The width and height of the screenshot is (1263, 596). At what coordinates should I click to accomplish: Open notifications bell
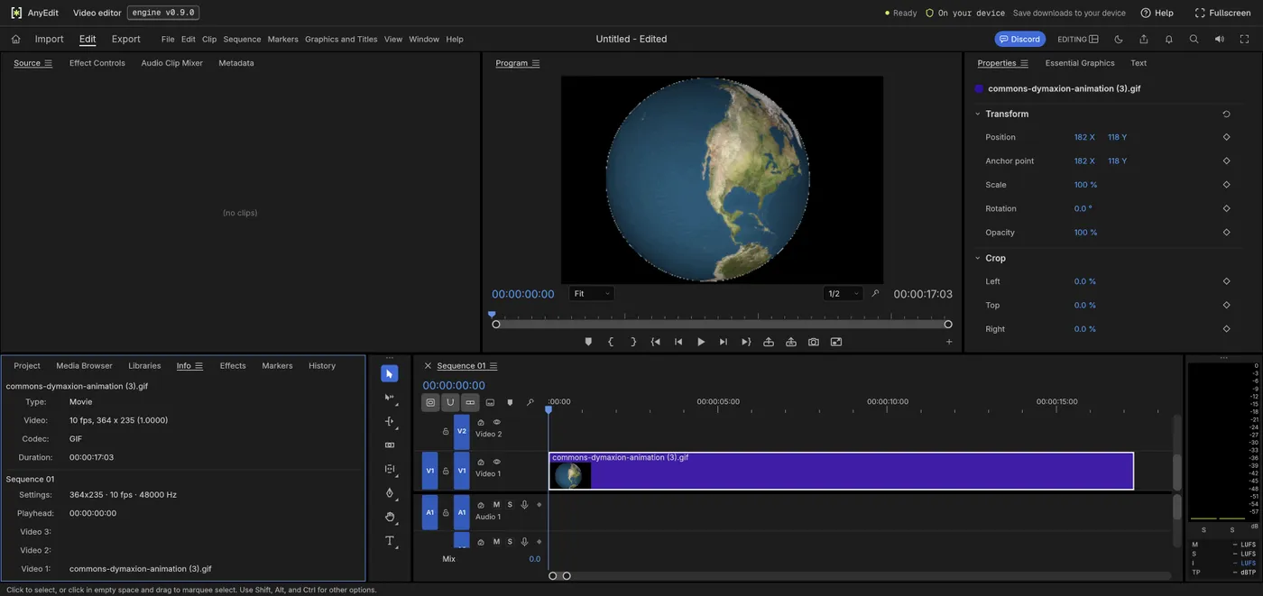pyautogui.click(x=1169, y=39)
